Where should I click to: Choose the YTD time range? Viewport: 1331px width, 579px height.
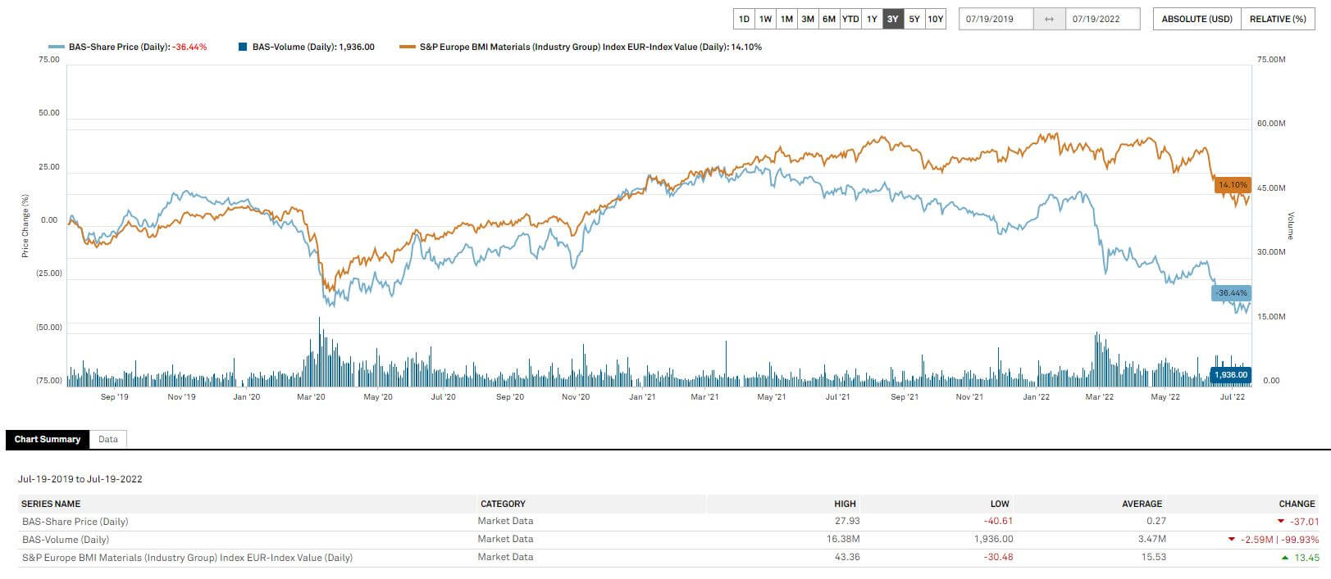850,19
